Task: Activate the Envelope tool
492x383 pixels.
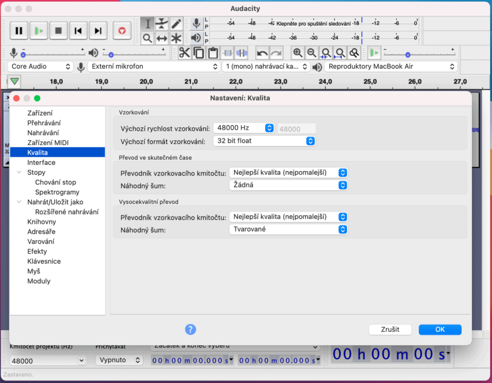Action: [x=161, y=23]
